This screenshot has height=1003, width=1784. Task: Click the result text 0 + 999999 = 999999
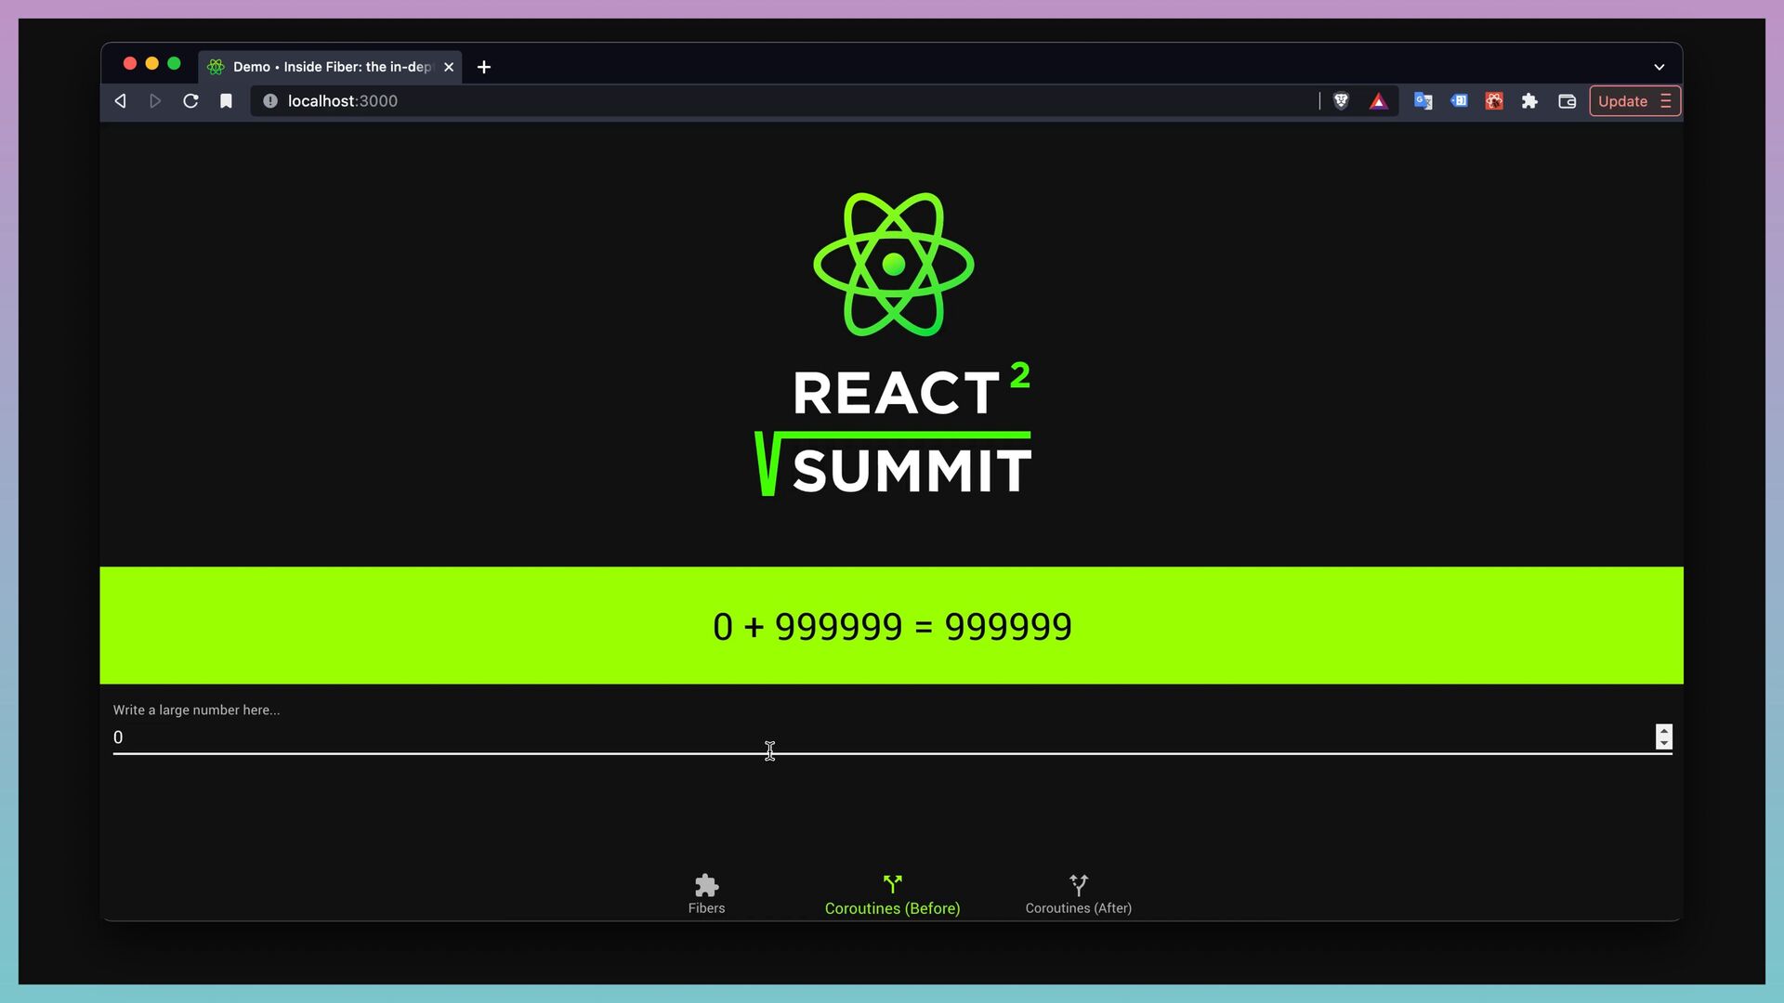click(x=892, y=627)
